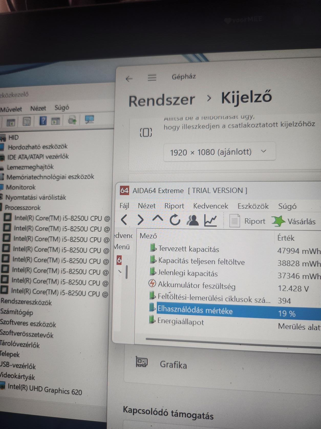Select Nyomtatási várólisták tree item
The height and width of the screenshot is (429, 321).
(36, 197)
